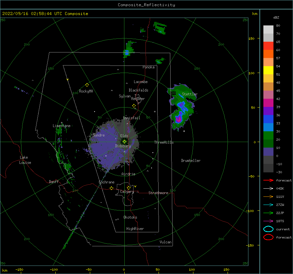Click the Blackfalds label

tap(138, 90)
